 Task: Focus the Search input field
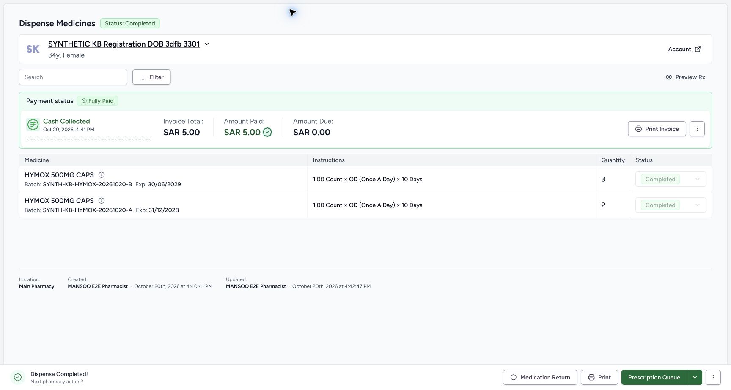[x=73, y=77]
